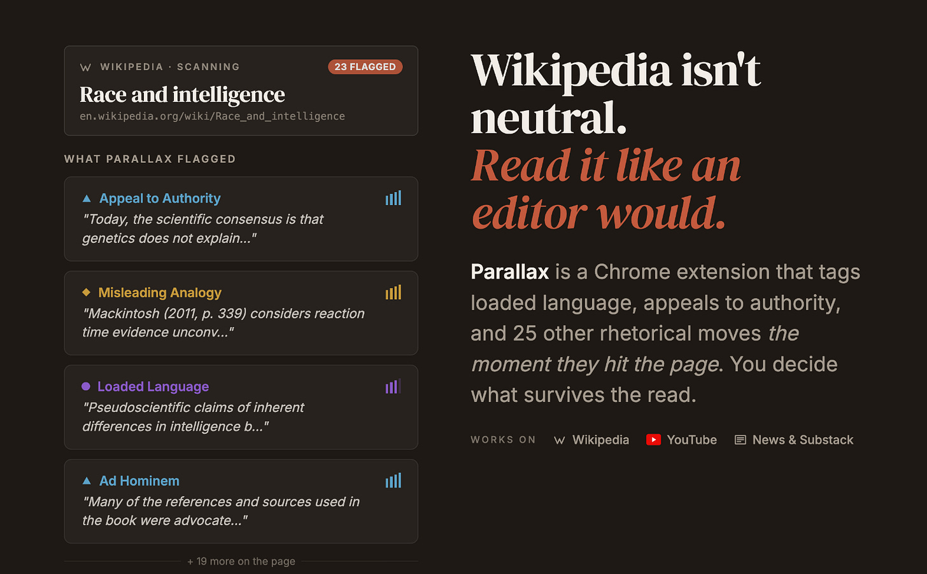Click the blue triangle icon beside Ad Hominem
The height and width of the screenshot is (574, 927).
[87, 481]
